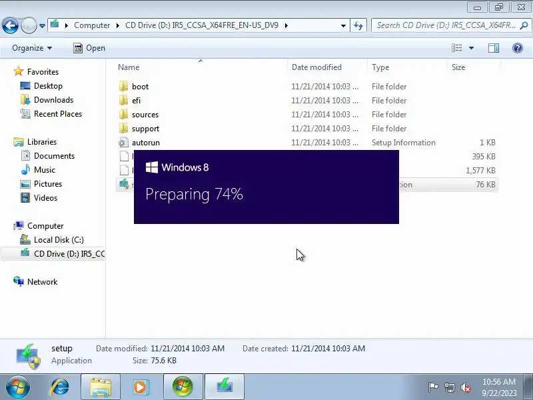Toggle the preview pane icon
The image size is (533, 400).
(494, 48)
